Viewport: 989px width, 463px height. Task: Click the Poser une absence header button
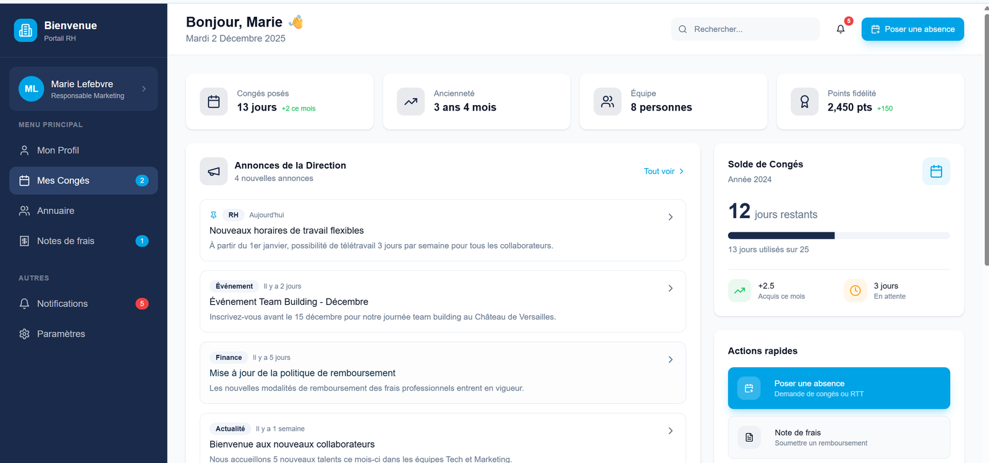(x=912, y=29)
